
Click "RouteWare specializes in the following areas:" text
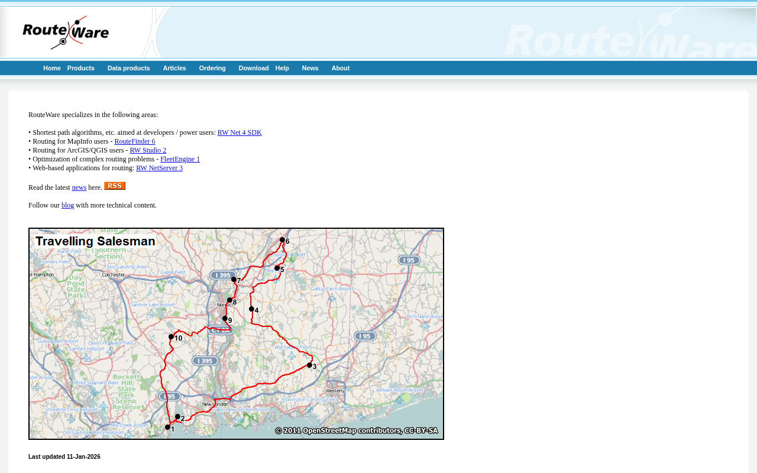coord(93,115)
